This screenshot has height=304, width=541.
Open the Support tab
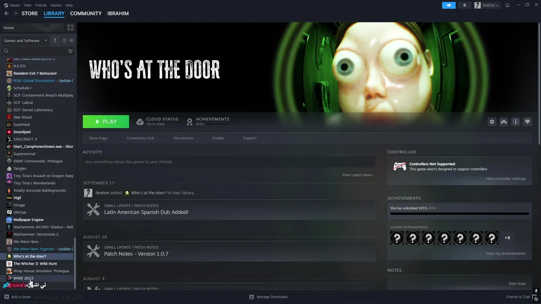250,138
